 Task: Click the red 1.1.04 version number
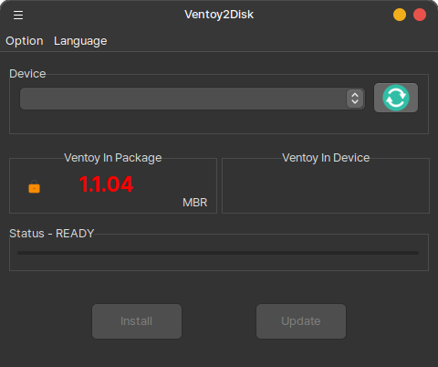click(106, 184)
